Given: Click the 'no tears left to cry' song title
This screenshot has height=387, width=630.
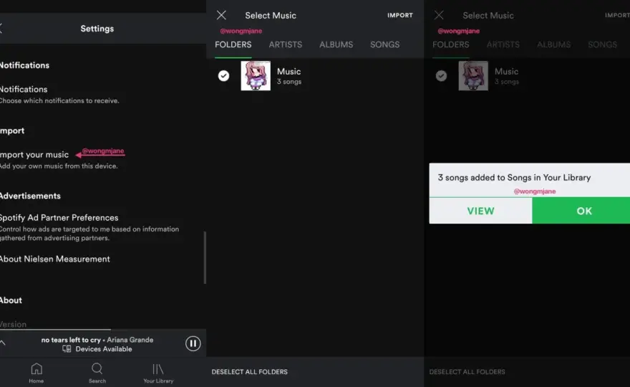Looking at the screenshot, I should (x=71, y=340).
